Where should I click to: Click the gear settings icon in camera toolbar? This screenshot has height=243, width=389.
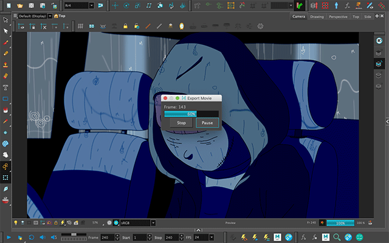coord(260,26)
